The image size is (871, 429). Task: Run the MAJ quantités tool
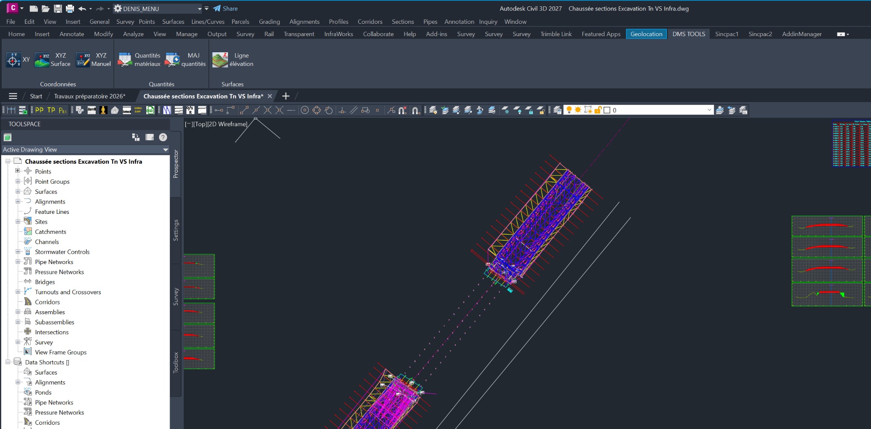(185, 60)
